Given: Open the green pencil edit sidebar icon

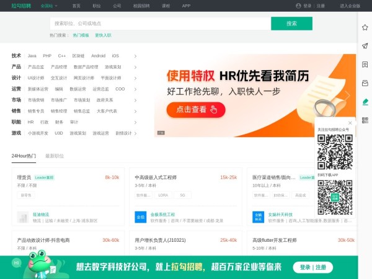Looking at the screenshot, I should [x=365, y=101].
